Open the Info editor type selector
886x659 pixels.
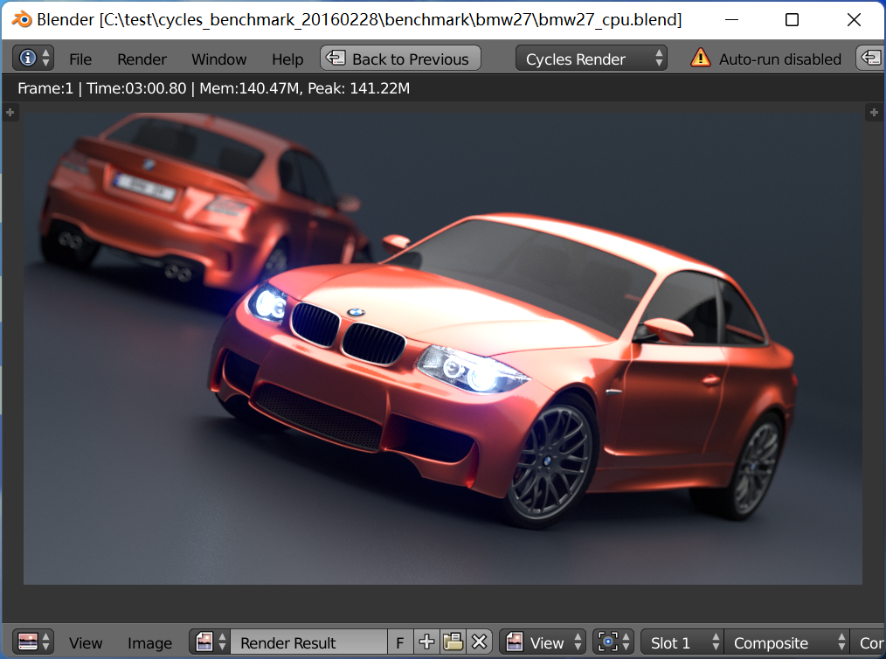[33, 59]
